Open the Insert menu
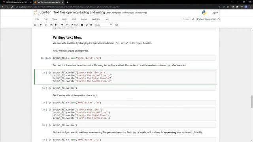This screenshot has height=142, width=253. tap(64, 19)
